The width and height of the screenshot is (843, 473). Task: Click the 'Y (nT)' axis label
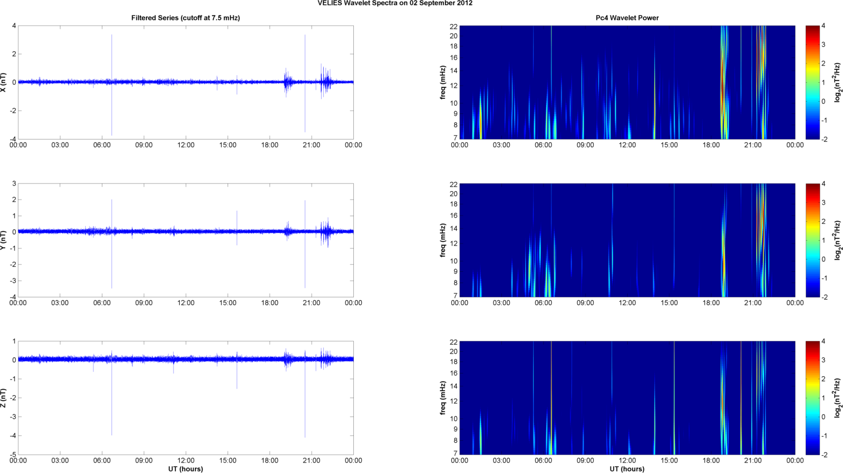4,240
